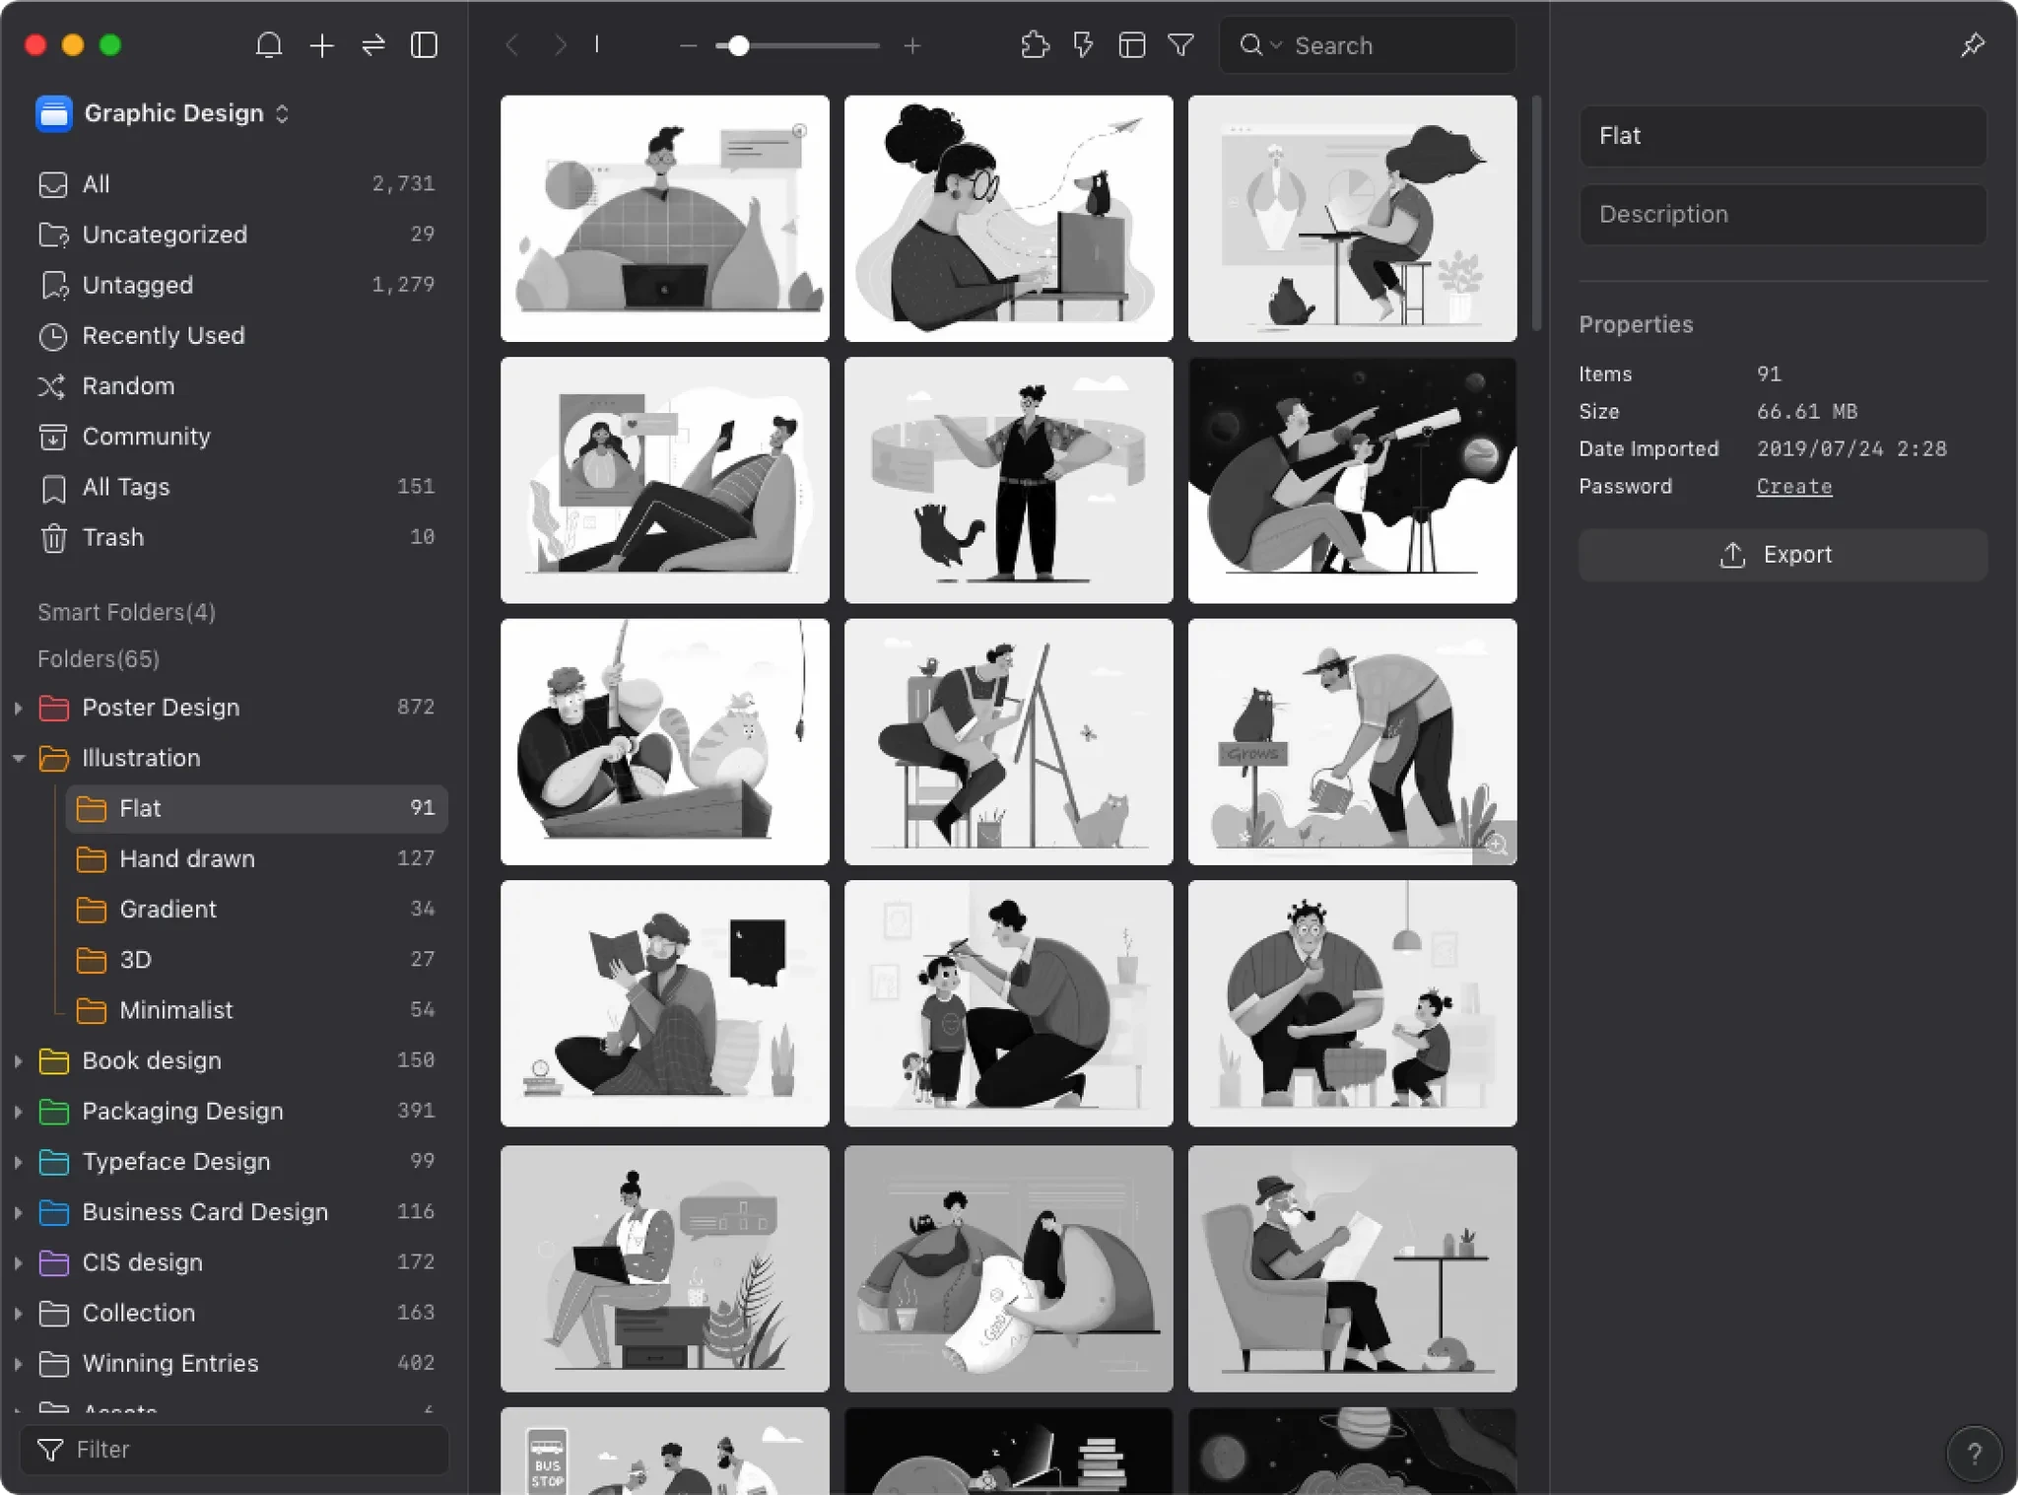
Task: Open the help question mark button
Action: coord(1974,1453)
